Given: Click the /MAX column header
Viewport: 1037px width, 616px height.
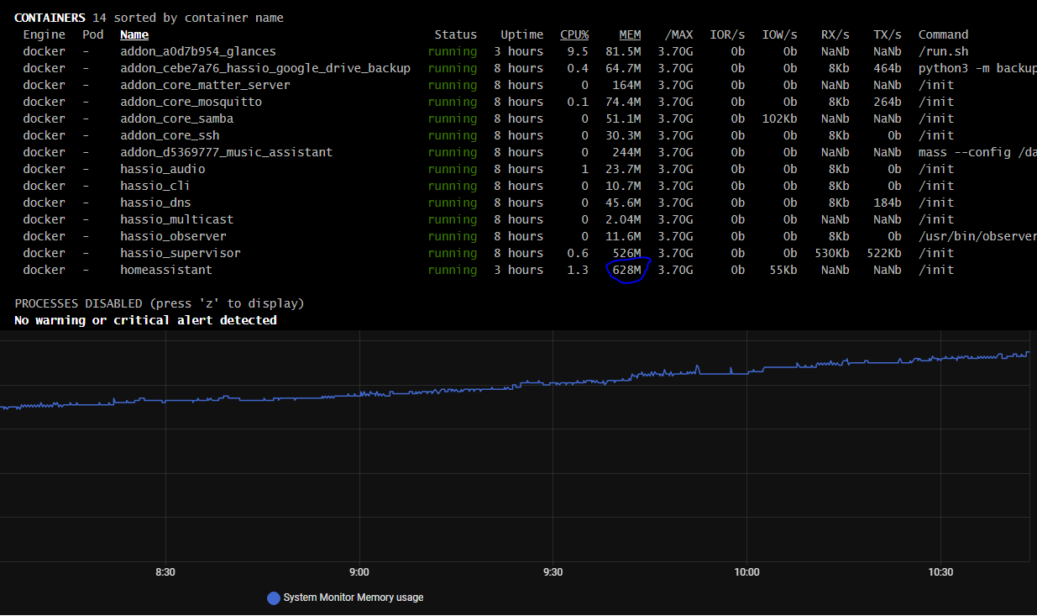Looking at the screenshot, I should 679,34.
